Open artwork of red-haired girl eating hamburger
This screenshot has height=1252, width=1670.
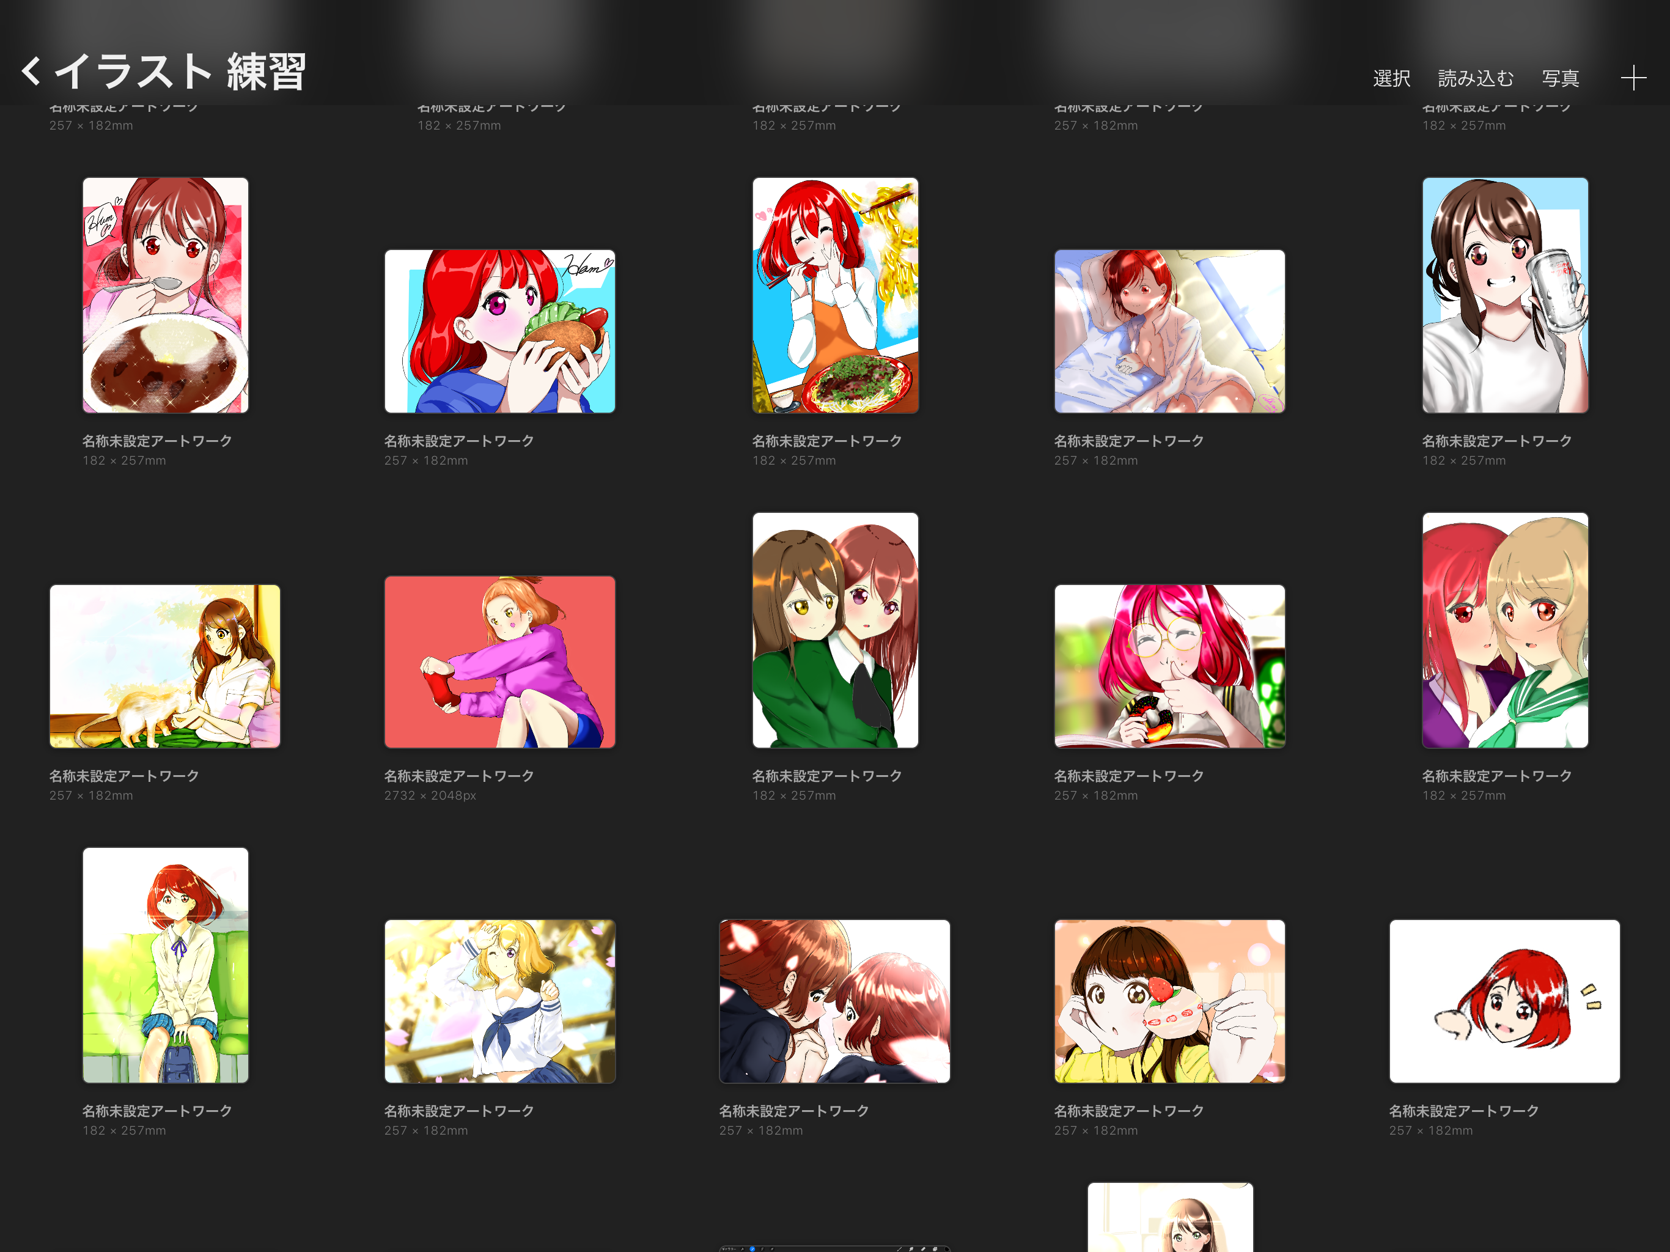click(500, 331)
